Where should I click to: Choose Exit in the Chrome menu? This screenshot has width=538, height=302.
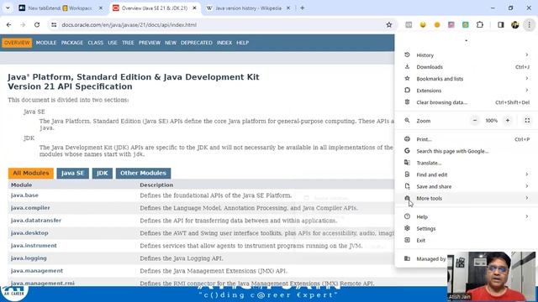pyautogui.click(x=467, y=241)
